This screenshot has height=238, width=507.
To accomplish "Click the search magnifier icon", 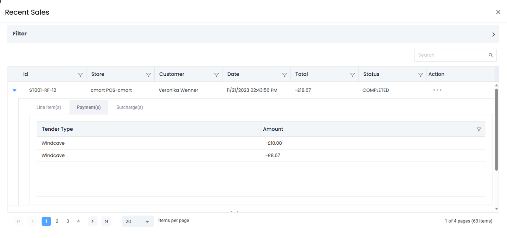I will tap(491, 55).
